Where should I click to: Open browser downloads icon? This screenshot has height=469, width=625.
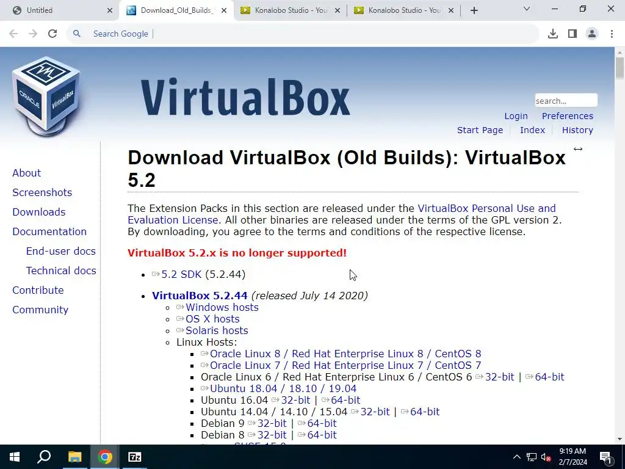click(x=552, y=34)
